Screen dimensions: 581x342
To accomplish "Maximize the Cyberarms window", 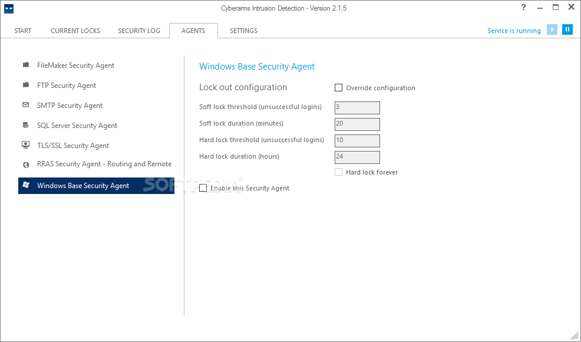I will (x=556, y=8).
